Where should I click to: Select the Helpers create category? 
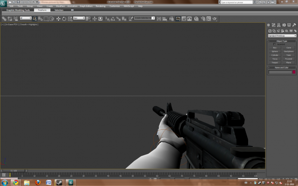pos(287,31)
